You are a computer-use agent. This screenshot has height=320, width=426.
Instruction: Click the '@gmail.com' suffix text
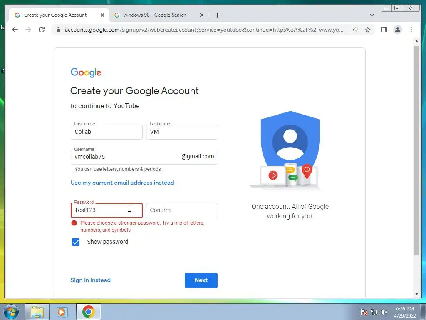click(x=198, y=157)
